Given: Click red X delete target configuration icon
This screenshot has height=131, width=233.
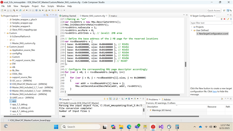Looking at the screenshot, I should tap(224, 19).
